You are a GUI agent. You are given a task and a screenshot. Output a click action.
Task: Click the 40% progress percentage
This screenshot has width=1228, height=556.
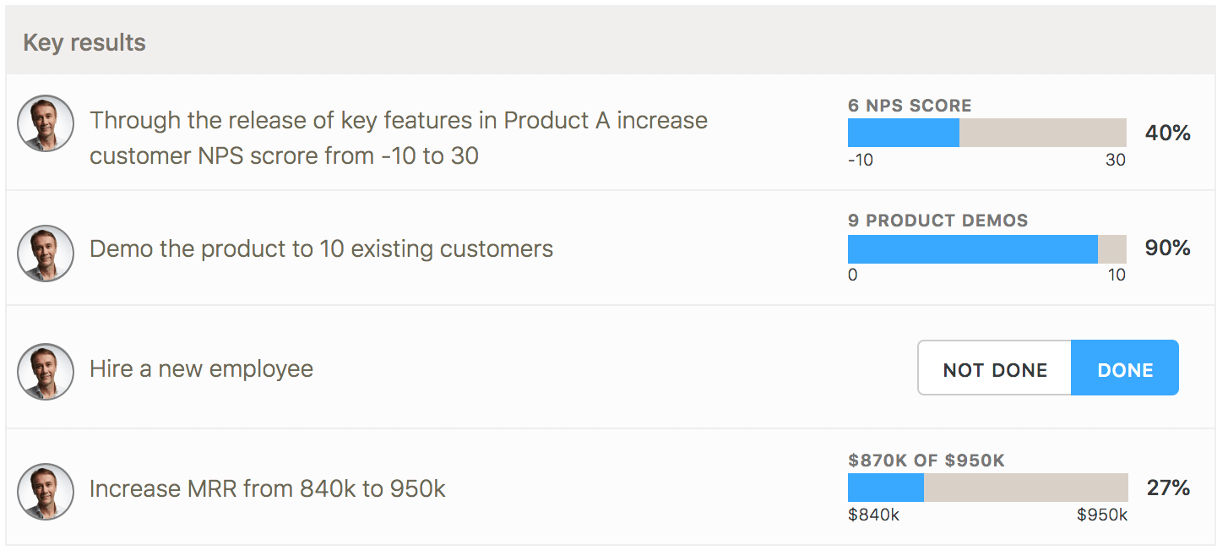(x=1168, y=133)
